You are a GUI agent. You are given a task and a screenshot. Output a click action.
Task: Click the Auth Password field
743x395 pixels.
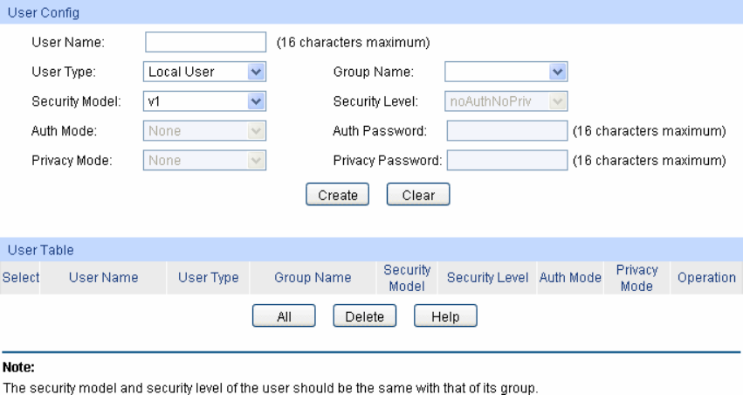[506, 131]
